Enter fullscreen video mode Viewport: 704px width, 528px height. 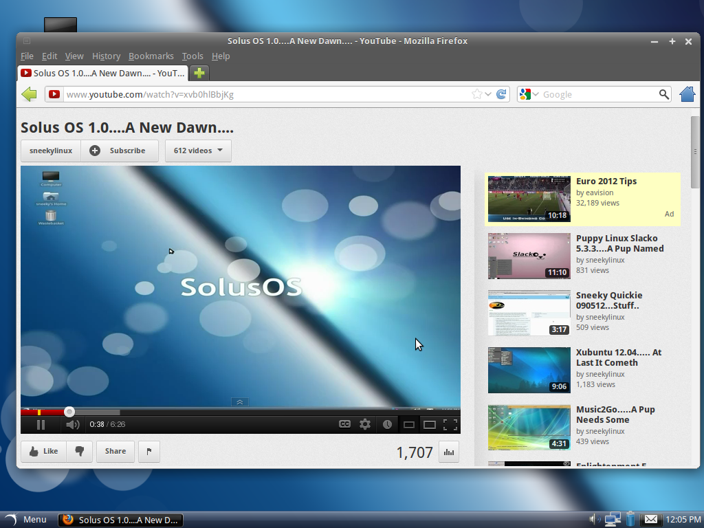[450, 424]
